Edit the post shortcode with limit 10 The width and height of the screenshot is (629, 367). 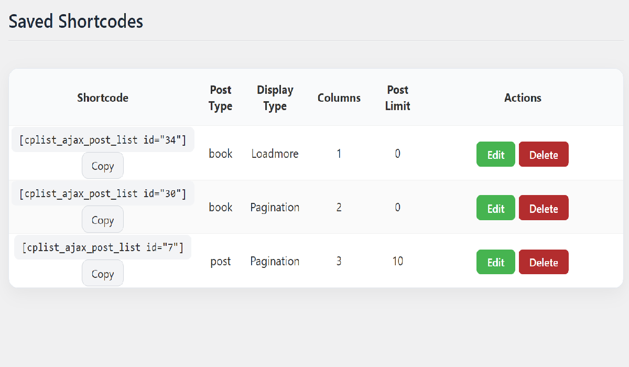click(495, 262)
